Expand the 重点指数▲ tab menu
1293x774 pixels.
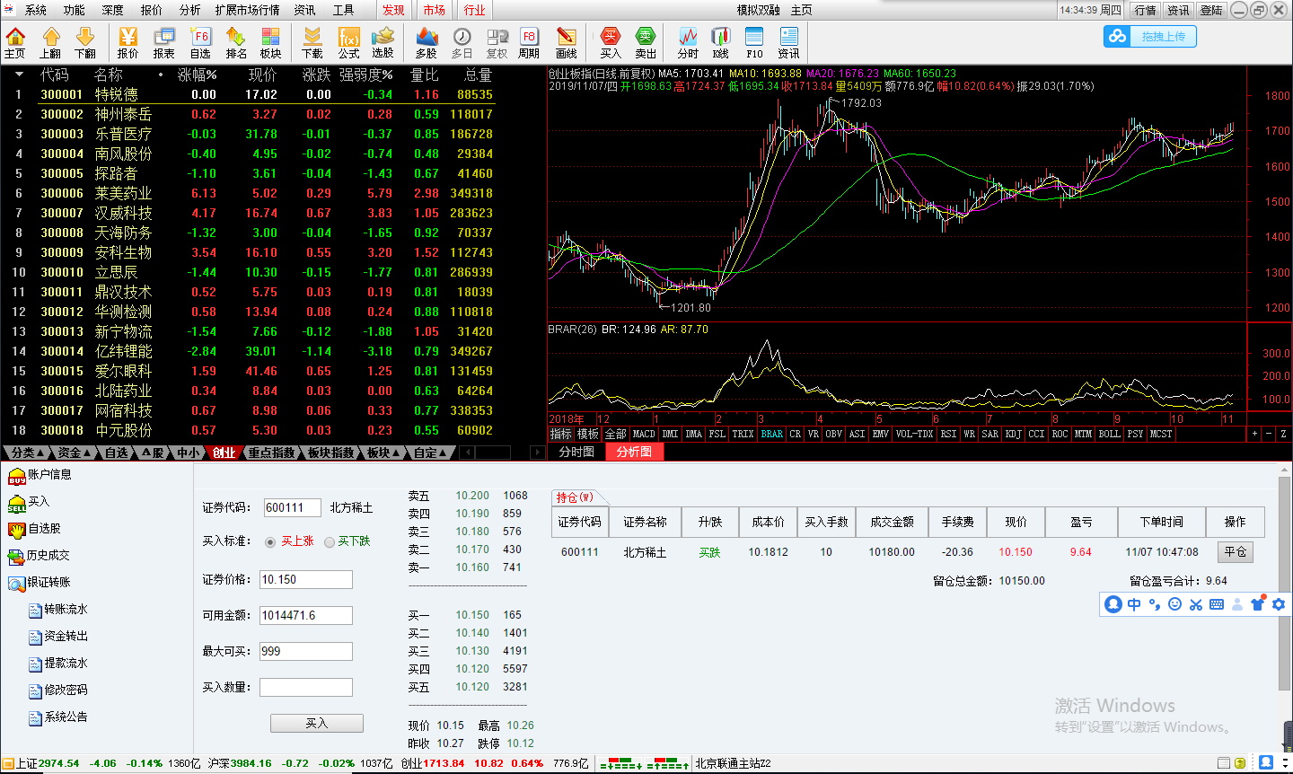[x=273, y=453]
